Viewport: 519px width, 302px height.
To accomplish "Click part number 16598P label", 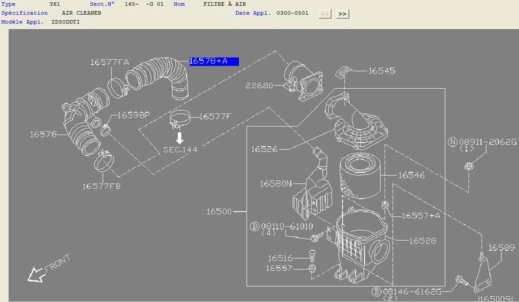I will [134, 115].
